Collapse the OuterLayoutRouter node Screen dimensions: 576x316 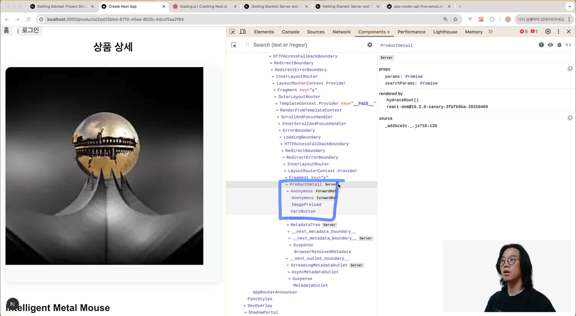click(275, 97)
